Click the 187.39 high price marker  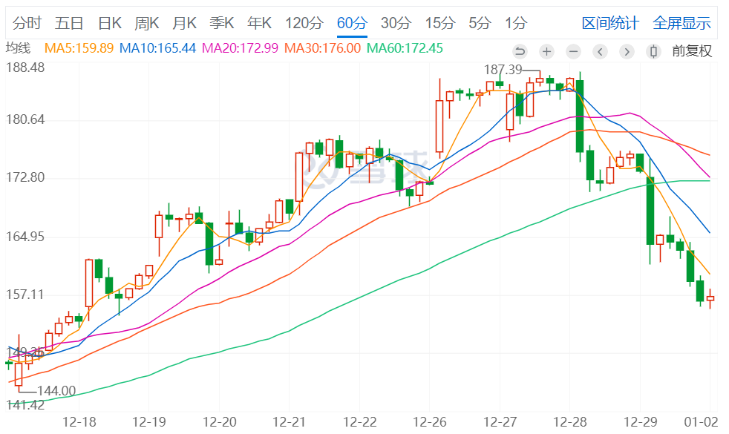tap(503, 70)
